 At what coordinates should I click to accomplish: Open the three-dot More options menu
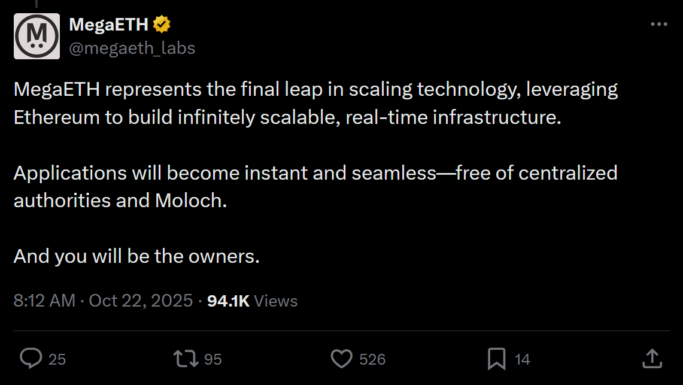point(658,25)
